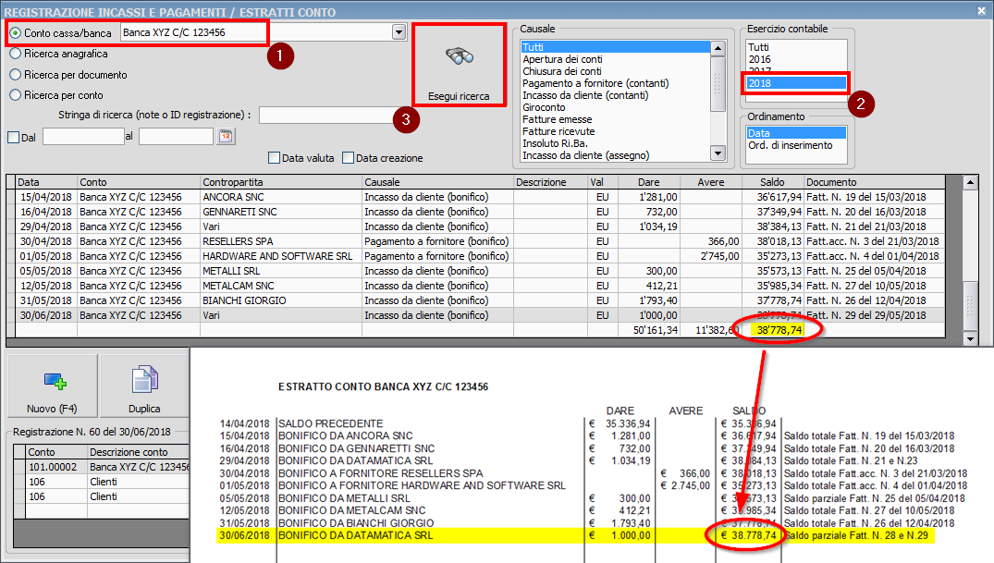Viewport: 994px width, 563px height.
Task: Select Ricerca anagrafica radio option
Action: [15, 54]
